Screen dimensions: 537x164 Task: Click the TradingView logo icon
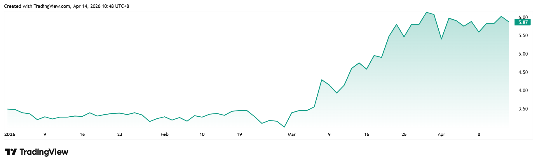click(11, 152)
